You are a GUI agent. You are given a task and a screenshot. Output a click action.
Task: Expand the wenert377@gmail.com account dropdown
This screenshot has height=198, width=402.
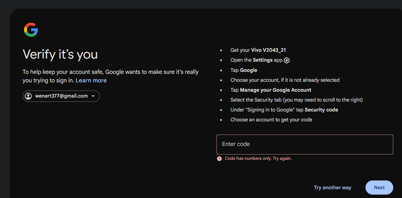point(61,96)
